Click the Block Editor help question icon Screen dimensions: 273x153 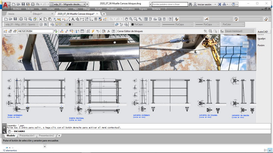[113, 31]
